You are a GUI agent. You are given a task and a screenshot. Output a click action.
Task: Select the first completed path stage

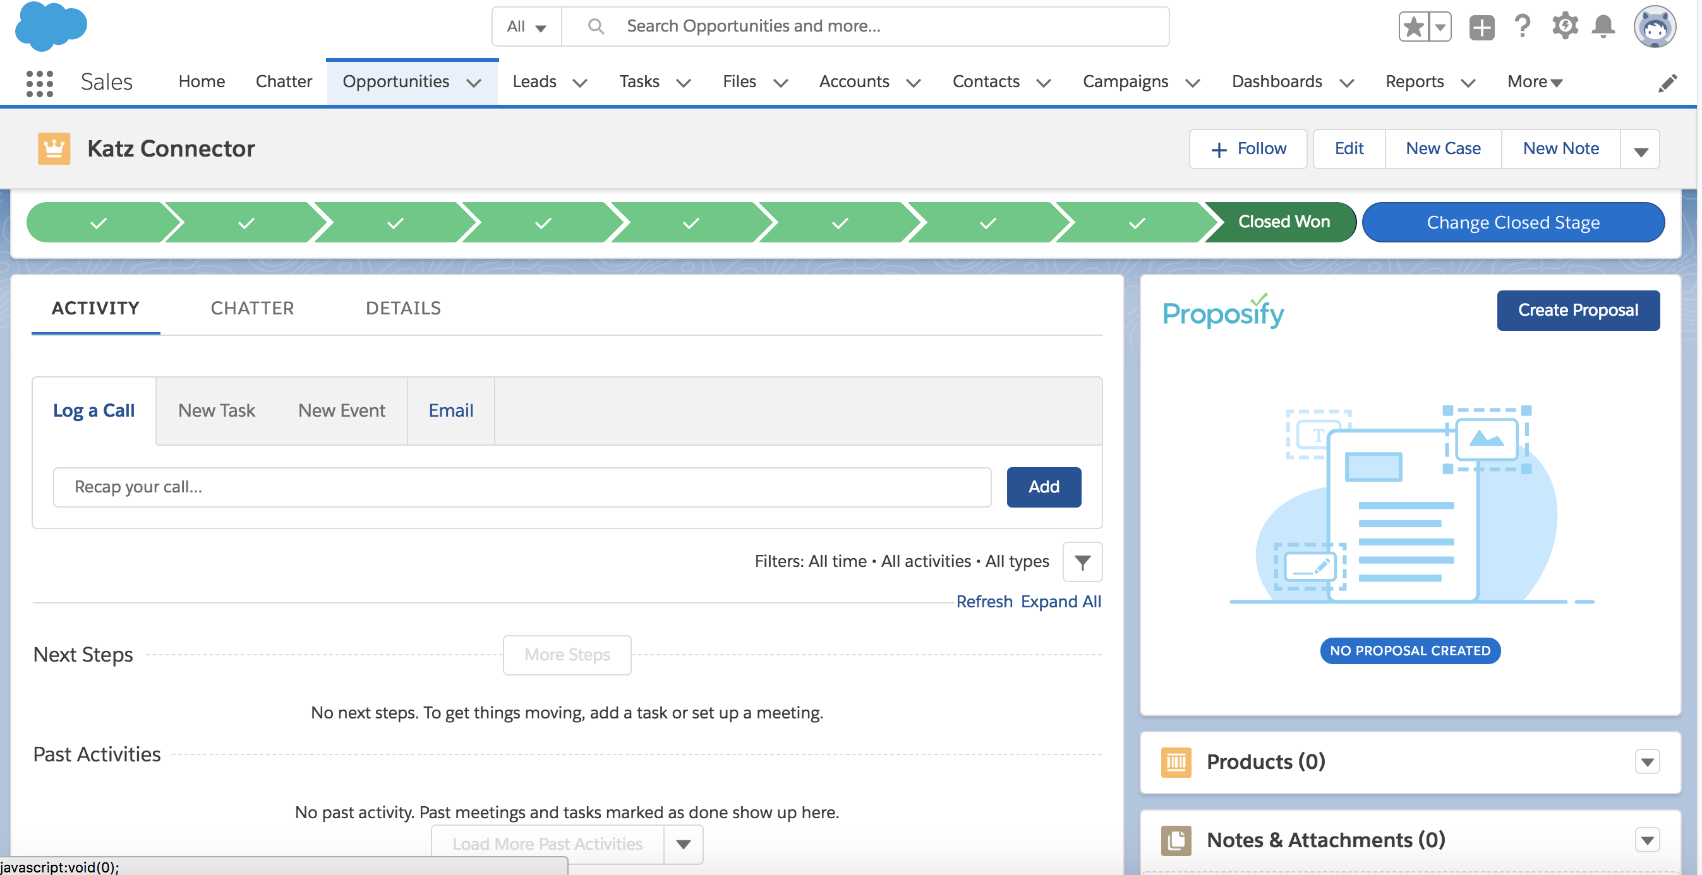pyautogui.click(x=99, y=223)
